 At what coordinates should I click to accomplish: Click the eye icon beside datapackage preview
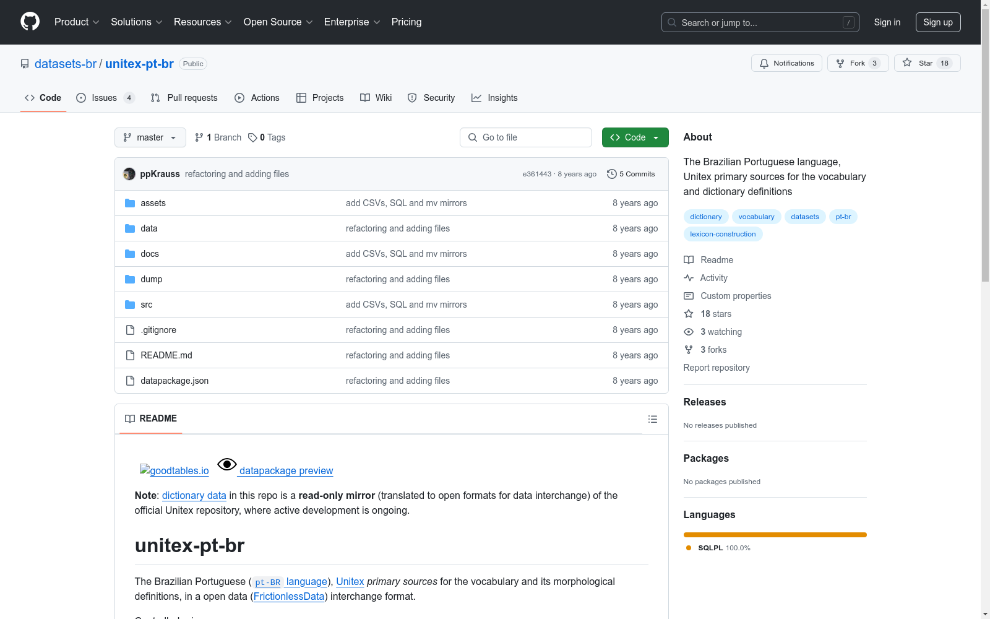tap(227, 464)
